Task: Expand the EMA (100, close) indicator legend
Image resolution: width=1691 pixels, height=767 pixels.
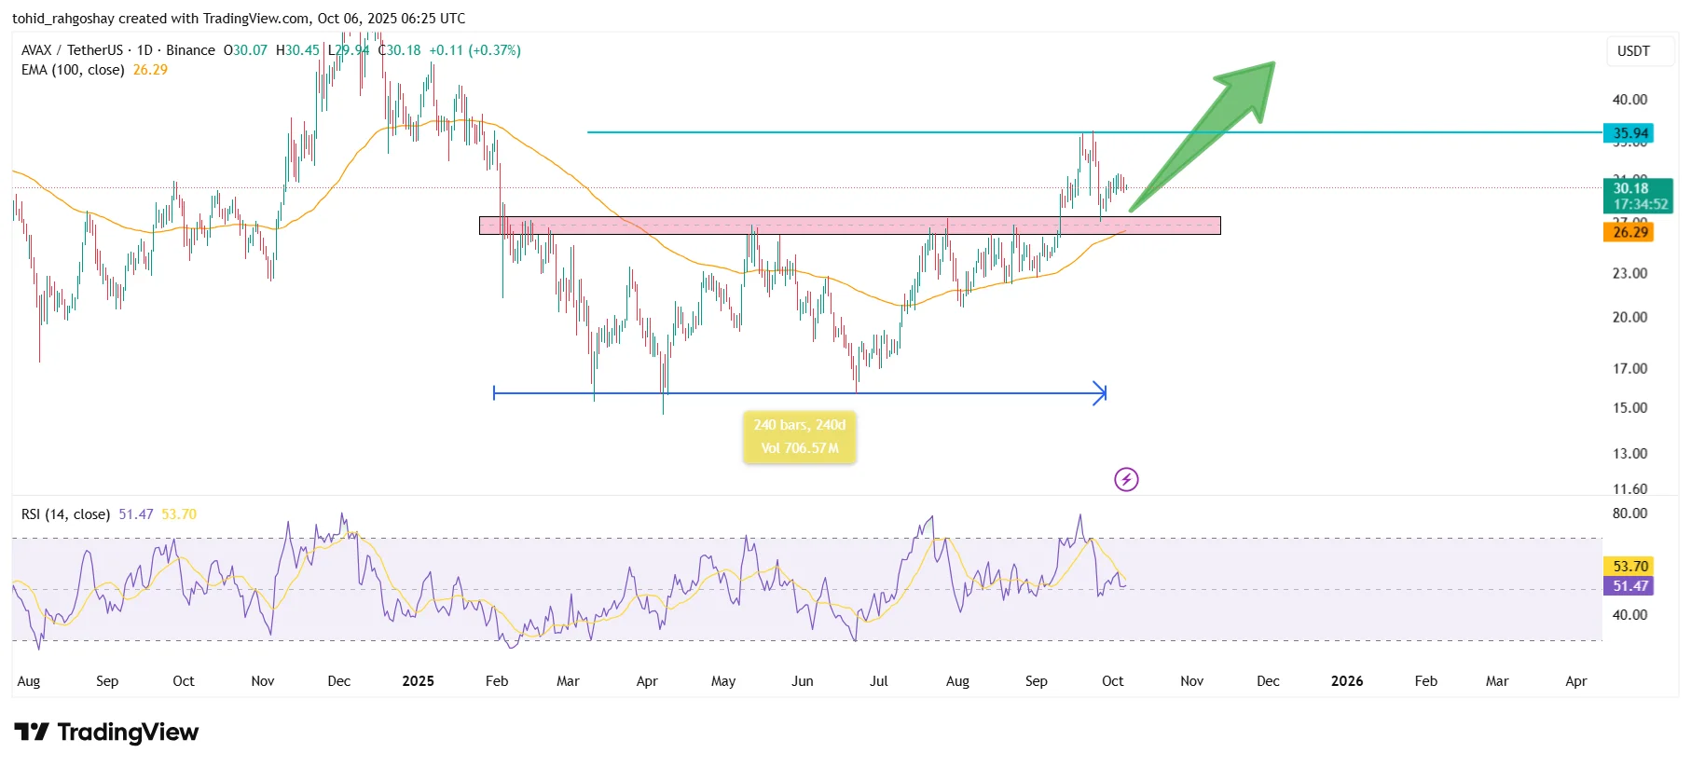Action: point(73,70)
